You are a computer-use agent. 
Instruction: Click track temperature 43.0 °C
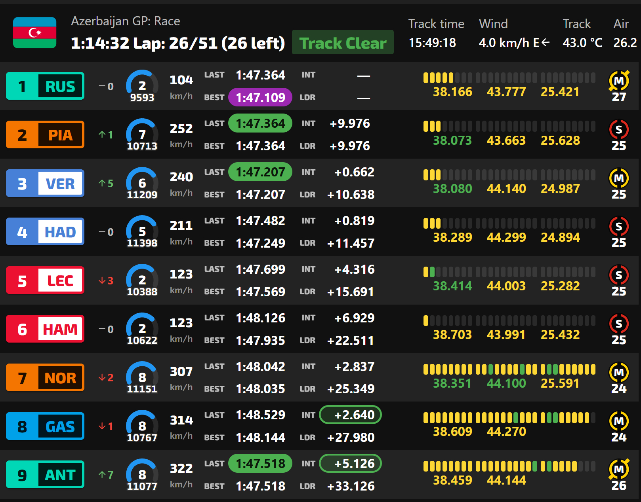coord(582,43)
